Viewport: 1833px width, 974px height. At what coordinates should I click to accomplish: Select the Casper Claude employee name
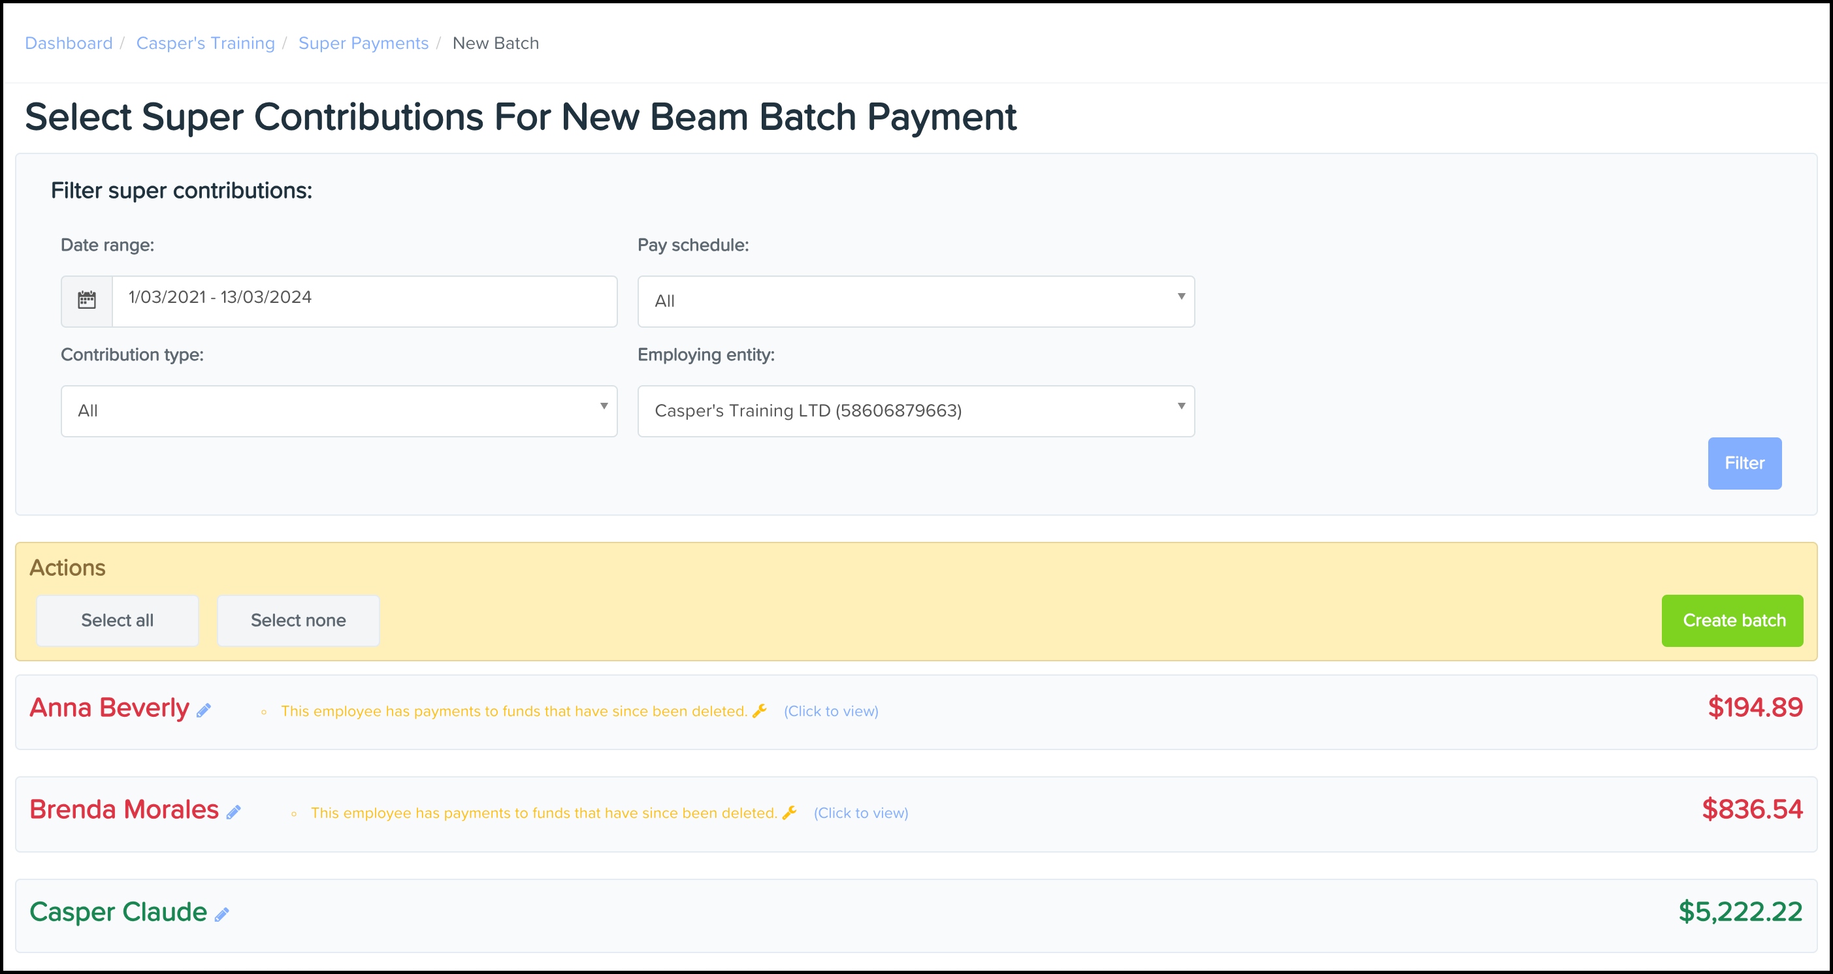point(118,912)
